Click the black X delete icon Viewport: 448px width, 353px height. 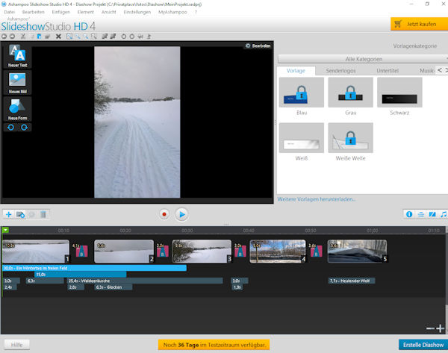(58, 37)
